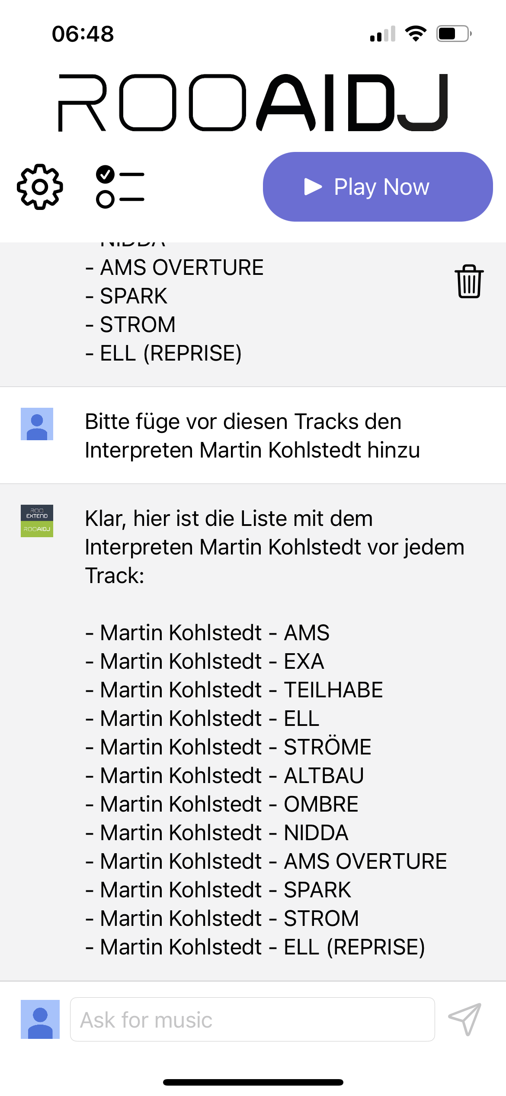Tap the ROOAIDJ logo header

click(253, 102)
